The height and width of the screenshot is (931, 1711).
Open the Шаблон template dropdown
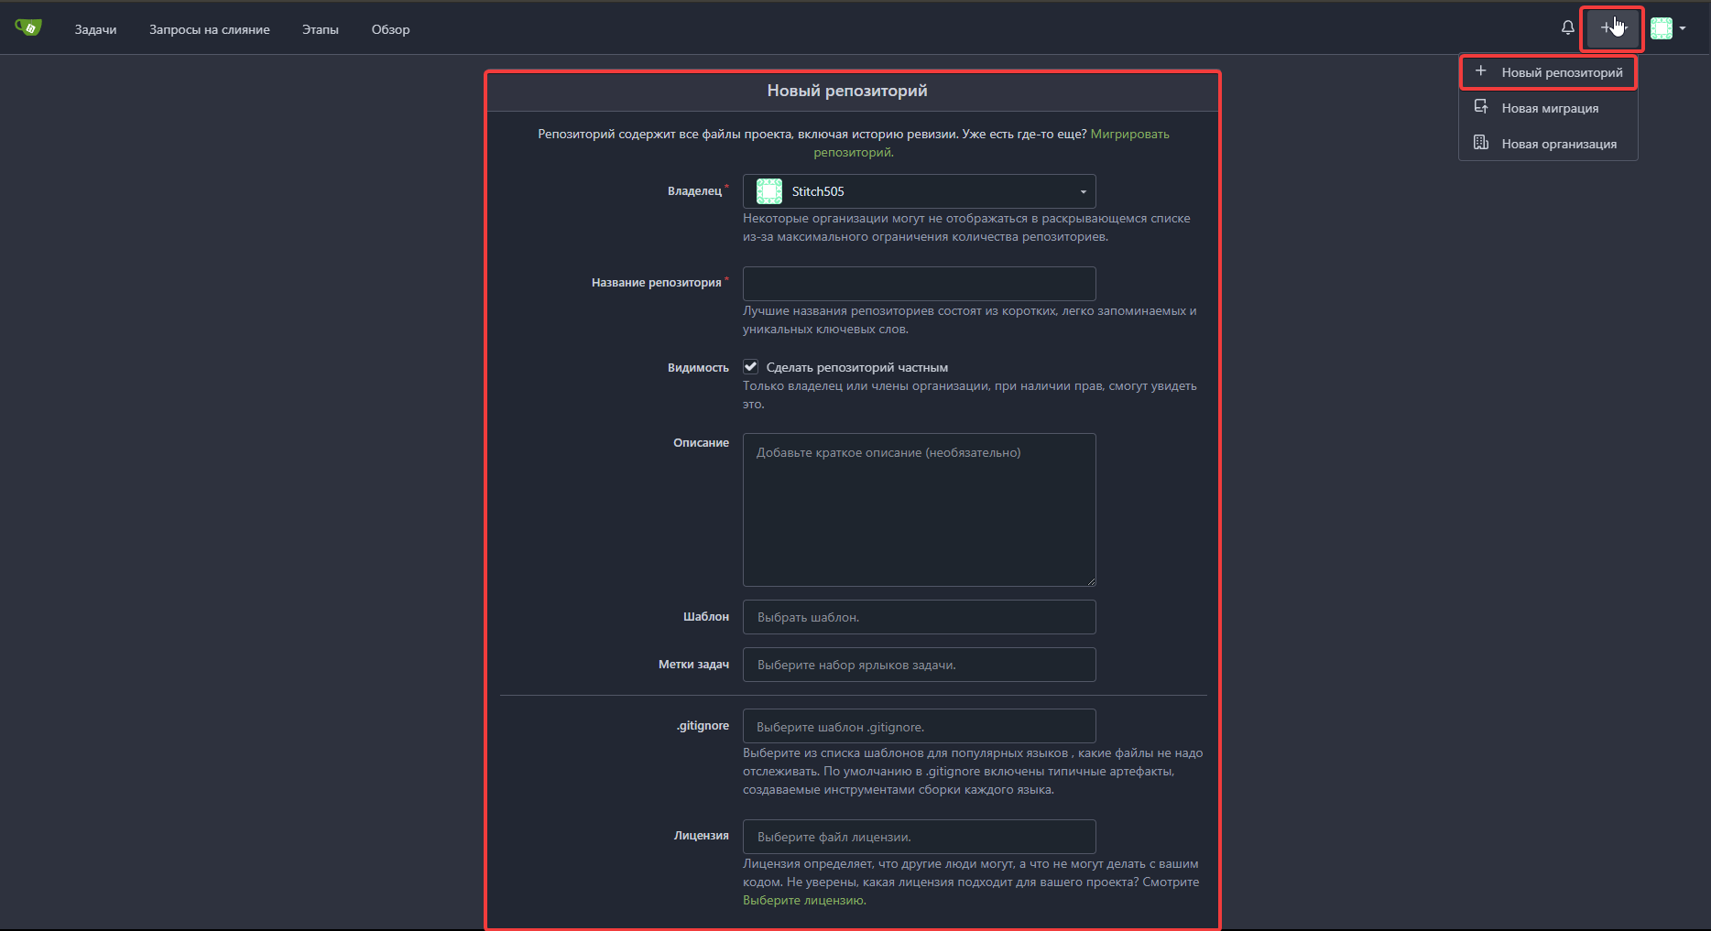pyautogui.click(x=919, y=617)
